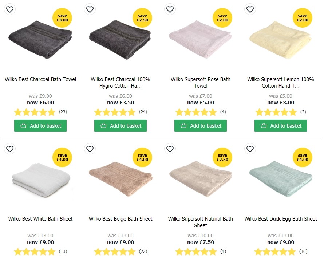Click the heart icon above the Rose Bath Towel
328x257 pixels.
point(170,9)
